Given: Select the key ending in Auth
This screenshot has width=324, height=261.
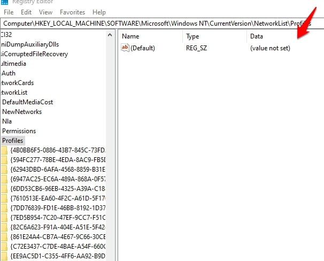Looking at the screenshot, I should (x=8, y=73).
